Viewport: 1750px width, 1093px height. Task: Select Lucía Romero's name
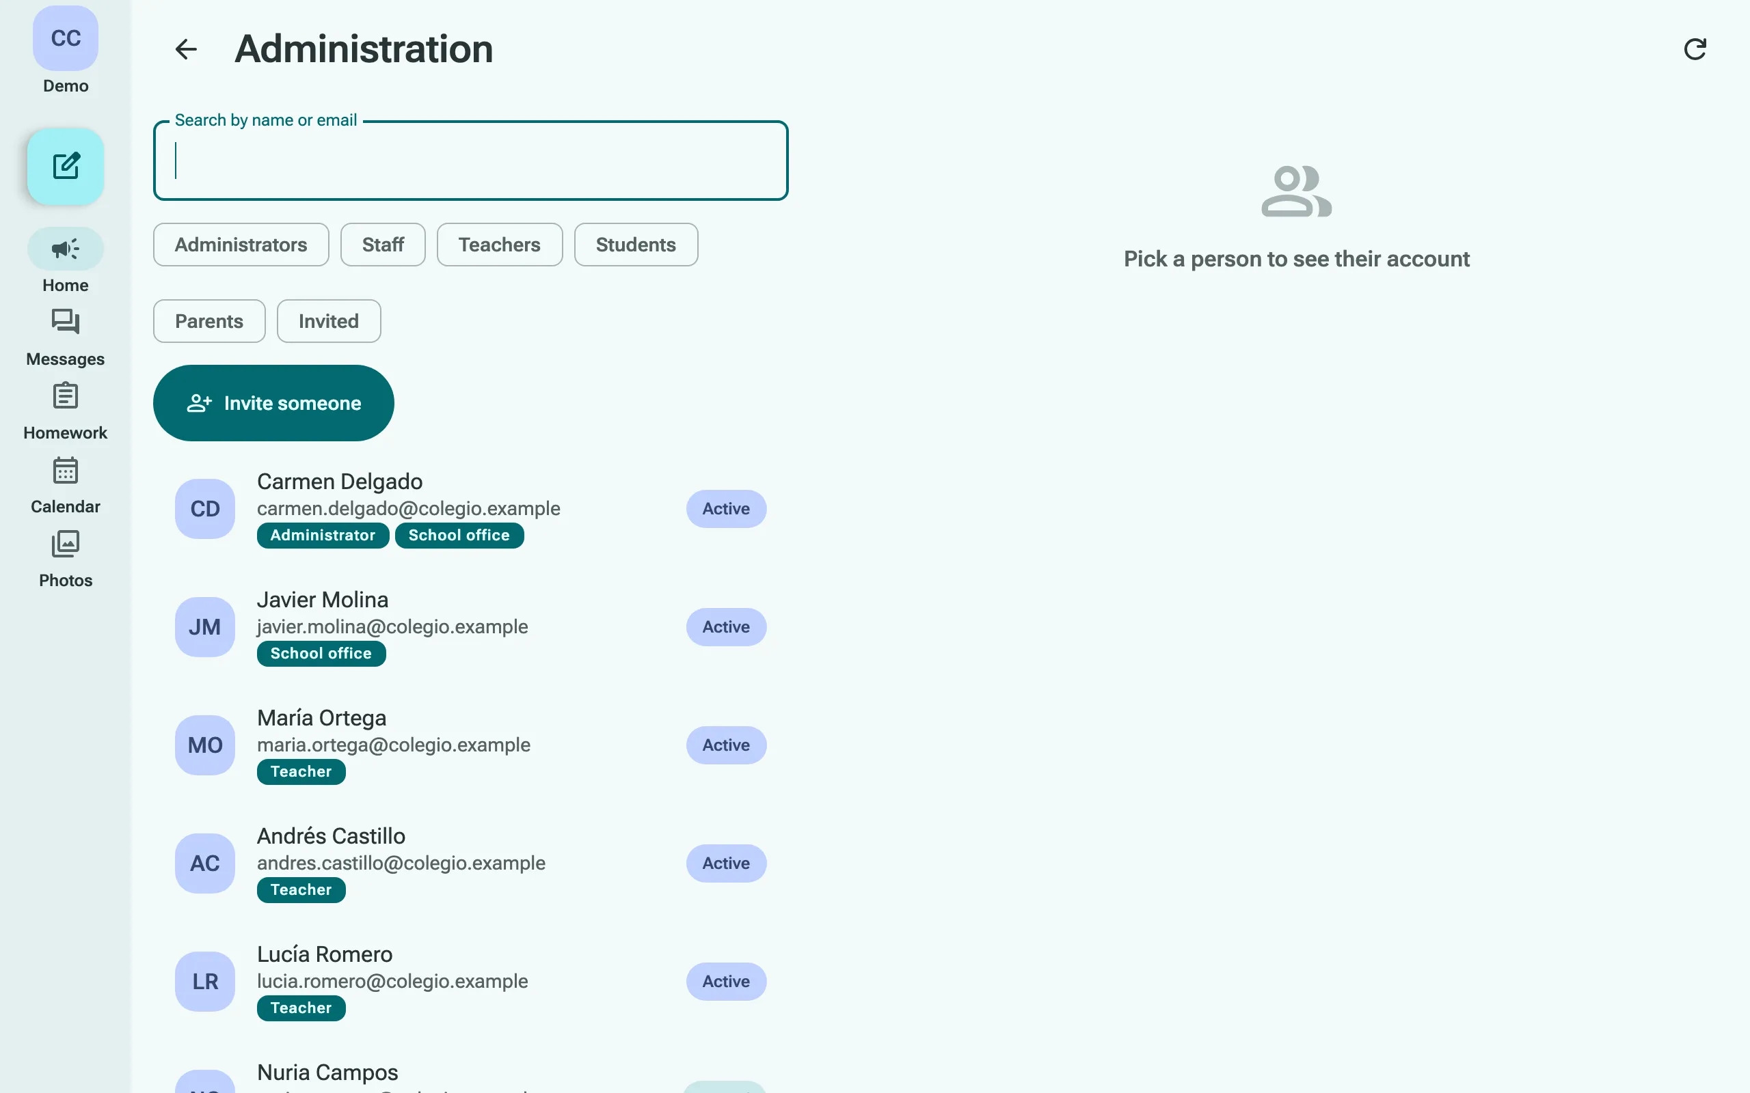[325, 954]
